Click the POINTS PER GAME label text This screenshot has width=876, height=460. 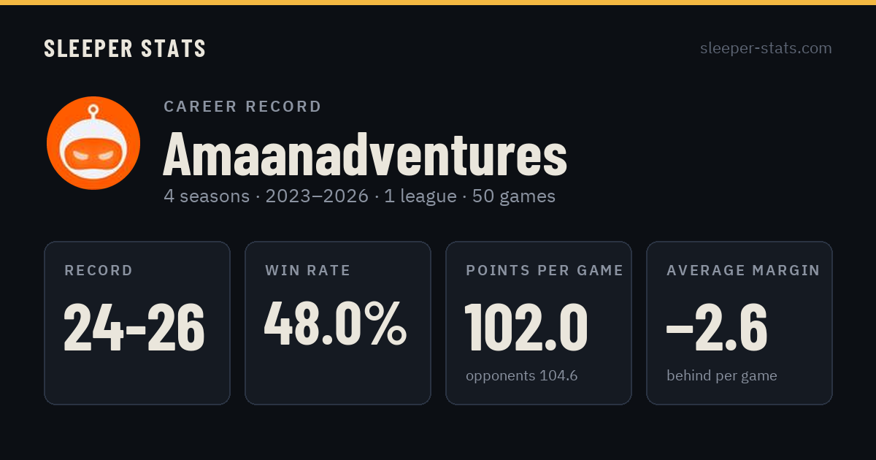pos(545,271)
